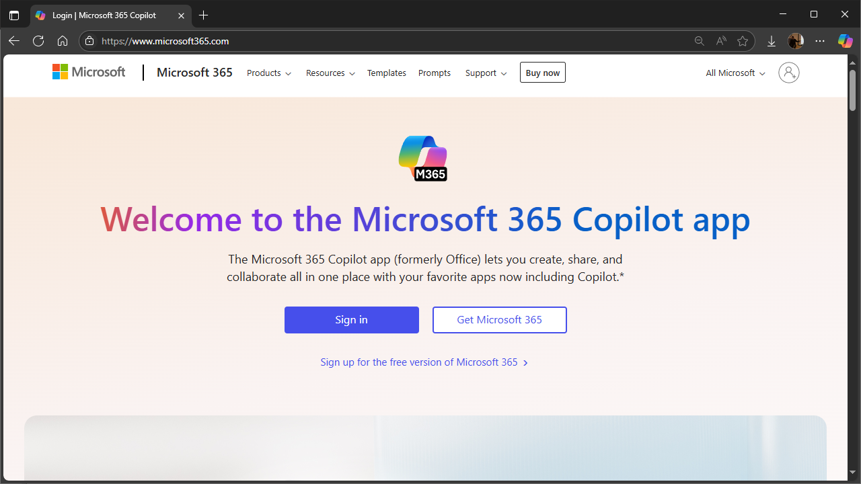Expand the Support dropdown menu
This screenshot has width=861, height=484.
[x=486, y=73]
